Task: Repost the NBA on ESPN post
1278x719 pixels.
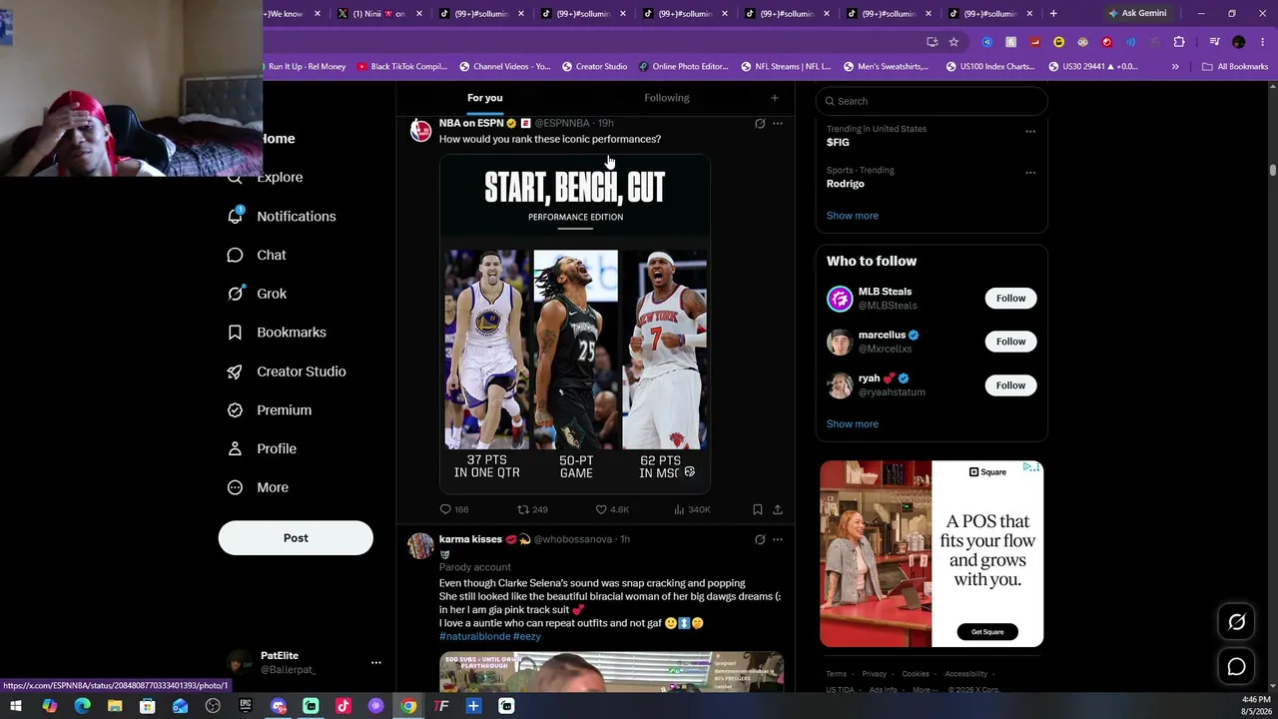Action: point(532,509)
